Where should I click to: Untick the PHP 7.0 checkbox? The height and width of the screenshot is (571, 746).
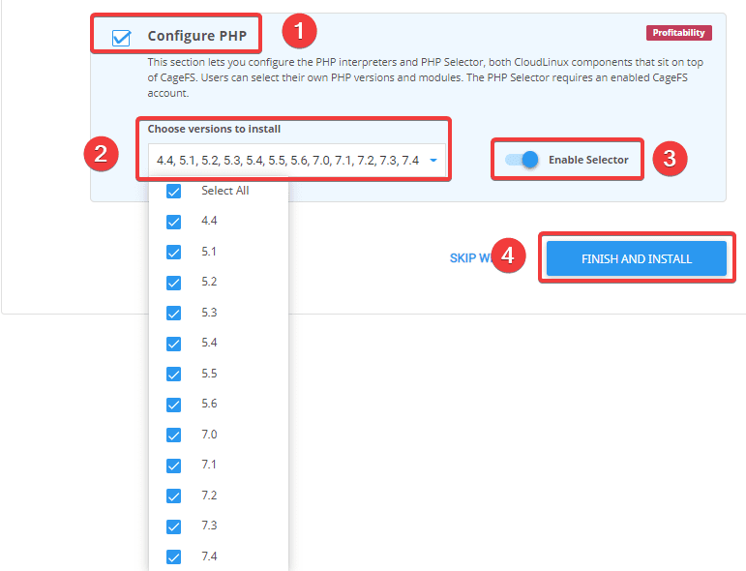pos(174,436)
